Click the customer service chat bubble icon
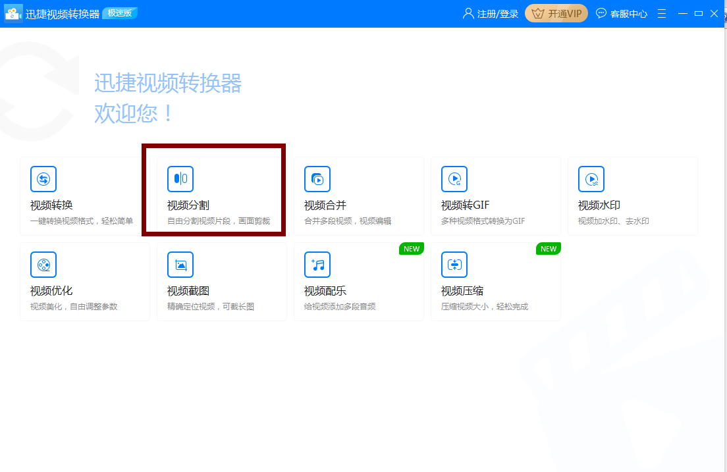 (x=601, y=13)
